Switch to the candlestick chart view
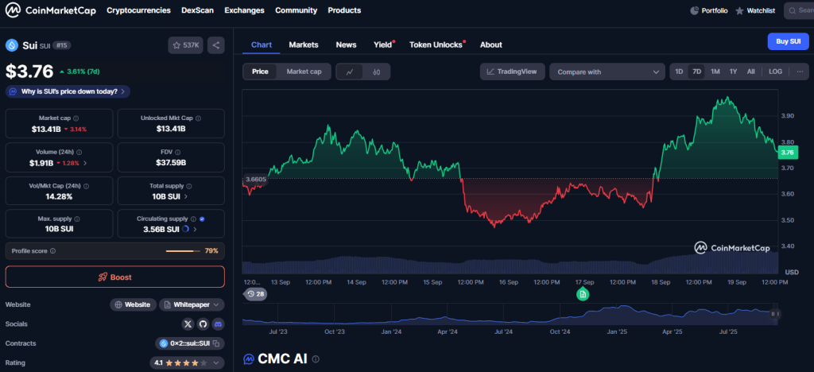 [376, 72]
